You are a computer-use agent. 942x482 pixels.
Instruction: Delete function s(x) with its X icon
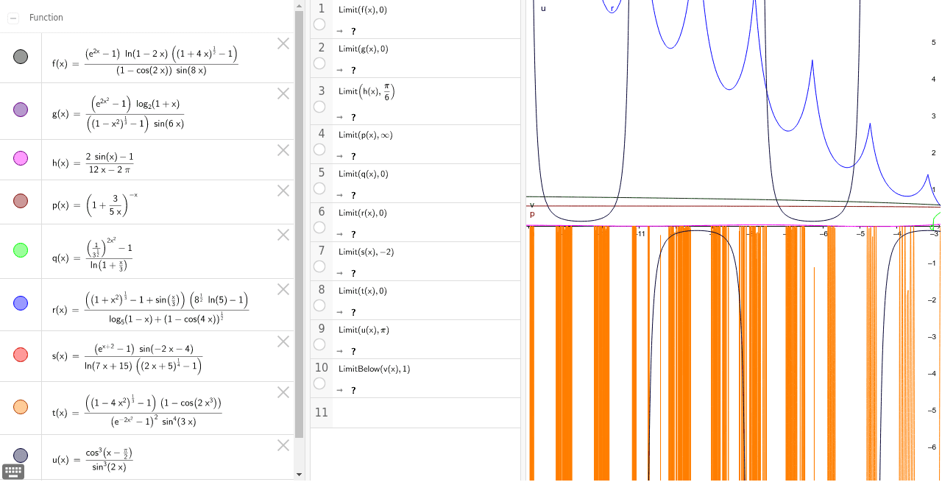(x=283, y=341)
